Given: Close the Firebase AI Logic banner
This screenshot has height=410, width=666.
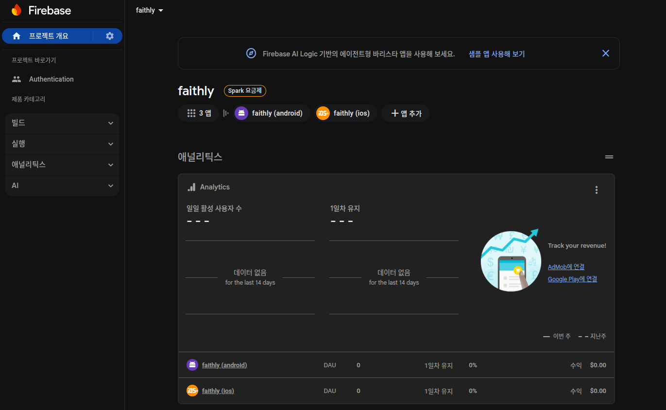Looking at the screenshot, I should (x=606, y=53).
